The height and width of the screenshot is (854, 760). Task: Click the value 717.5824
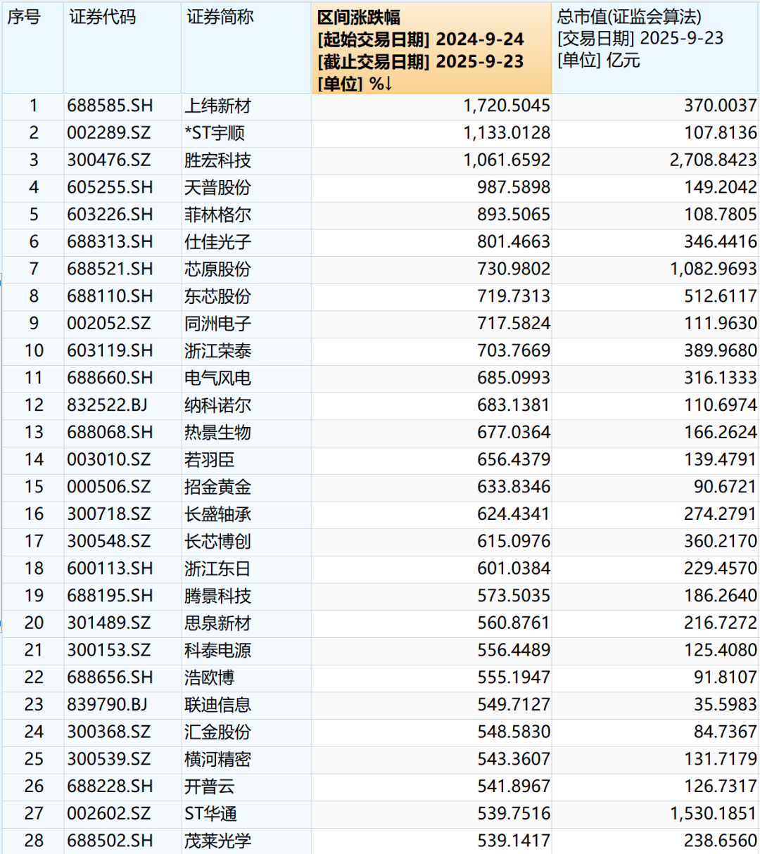pos(514,324)
